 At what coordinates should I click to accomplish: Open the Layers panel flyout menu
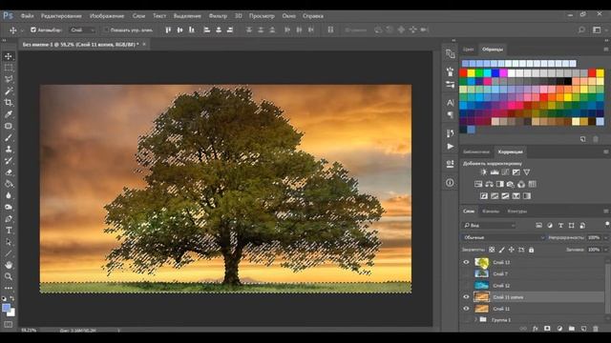tap(606, 212)
